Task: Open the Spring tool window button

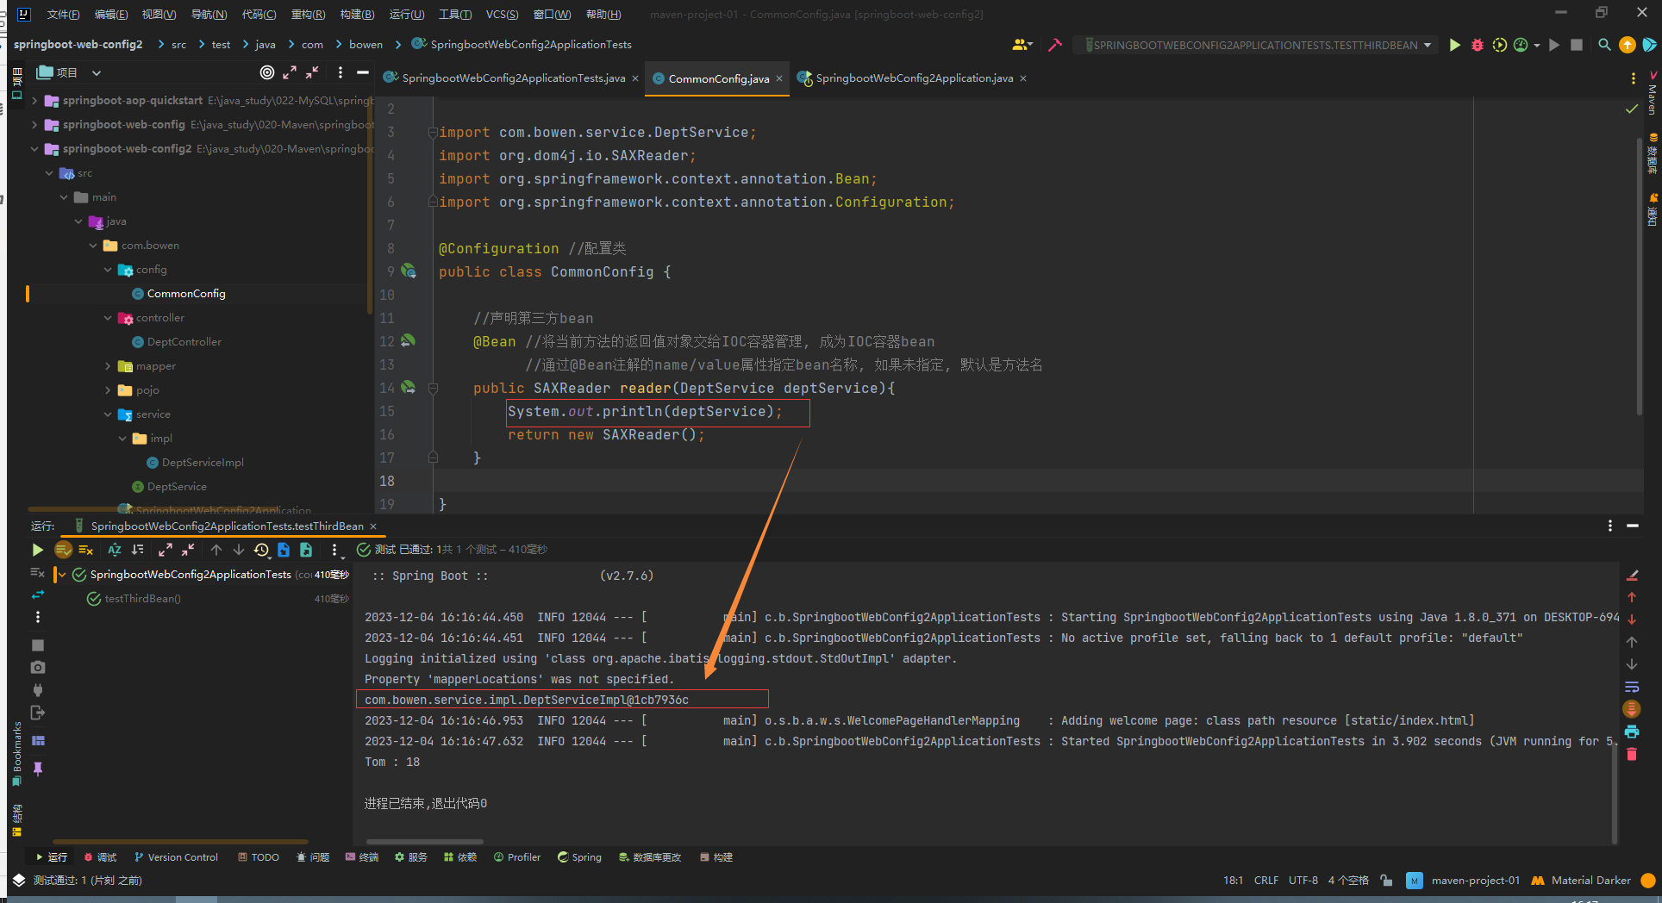Action: pyautogui.click(x=579, y=857)
